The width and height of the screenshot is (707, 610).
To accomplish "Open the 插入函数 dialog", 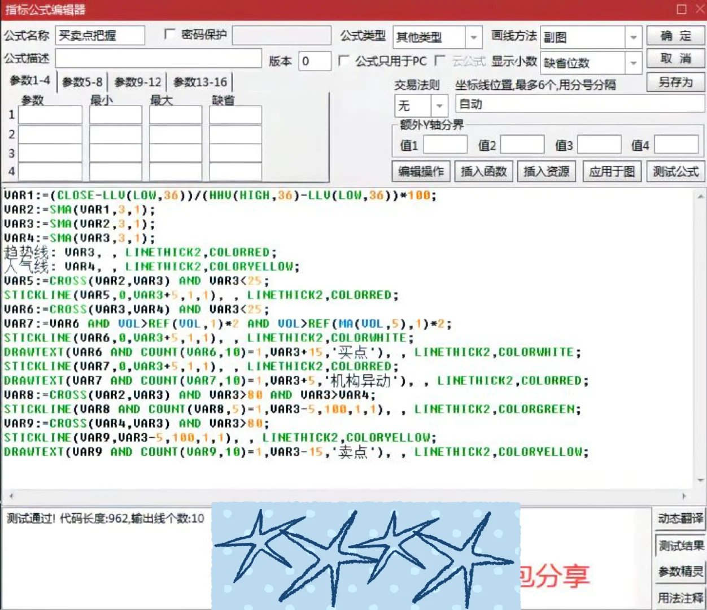I will (x=483, y=171).
